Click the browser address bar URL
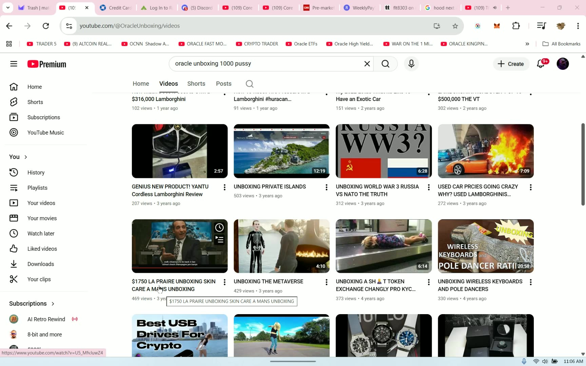The height and width of the screenshot is (366, 586). pyautogui.click(x=130, y=26)
